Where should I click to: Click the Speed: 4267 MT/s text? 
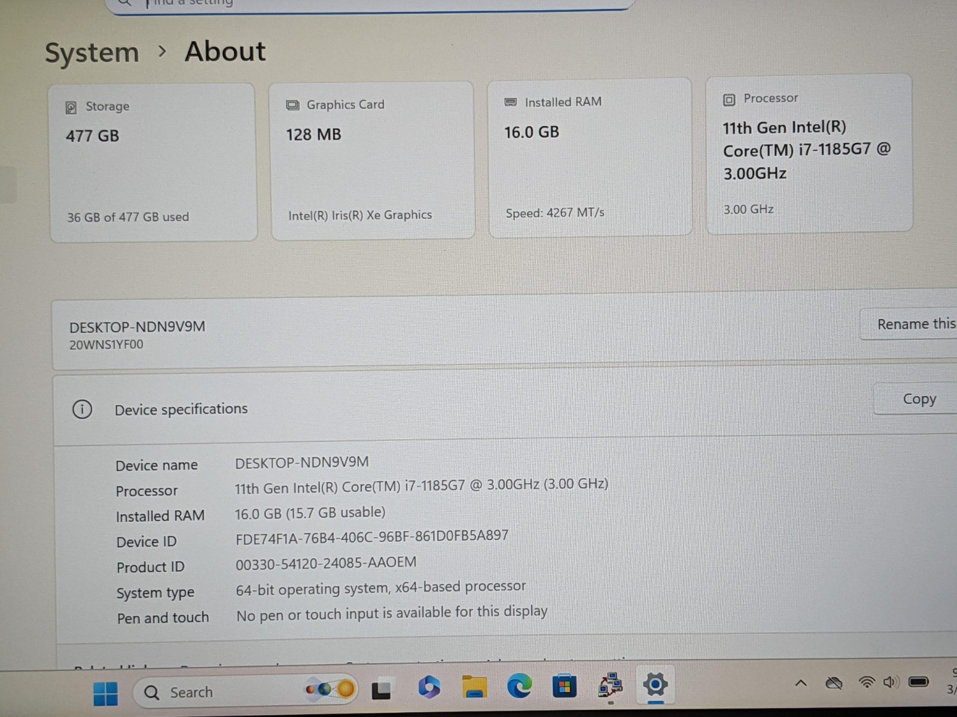click(x=555, y=213)
